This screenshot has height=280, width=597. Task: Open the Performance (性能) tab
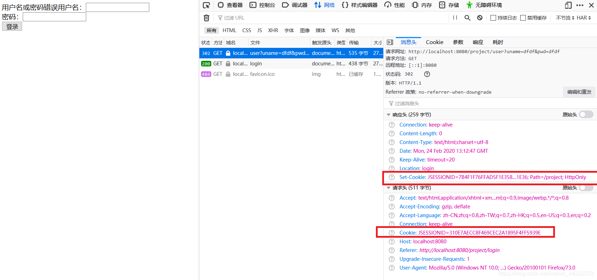pyautogui.click(x=394, y=5)
